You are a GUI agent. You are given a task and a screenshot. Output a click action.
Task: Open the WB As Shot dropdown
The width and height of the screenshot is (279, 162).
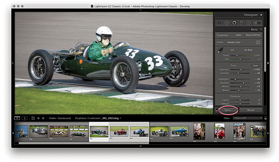[x=249, y=50]
